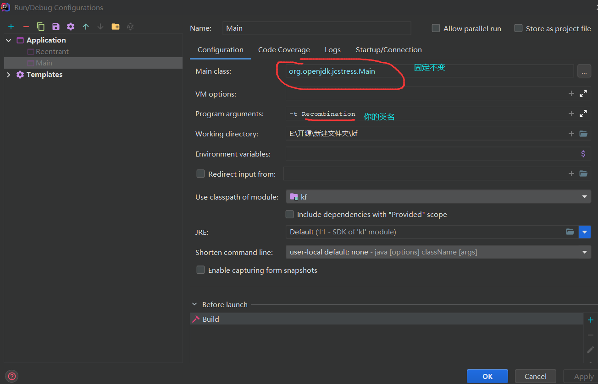Open Shorten command line dropdown
Viewport: 598px width, 384px height.
[438, 252]
